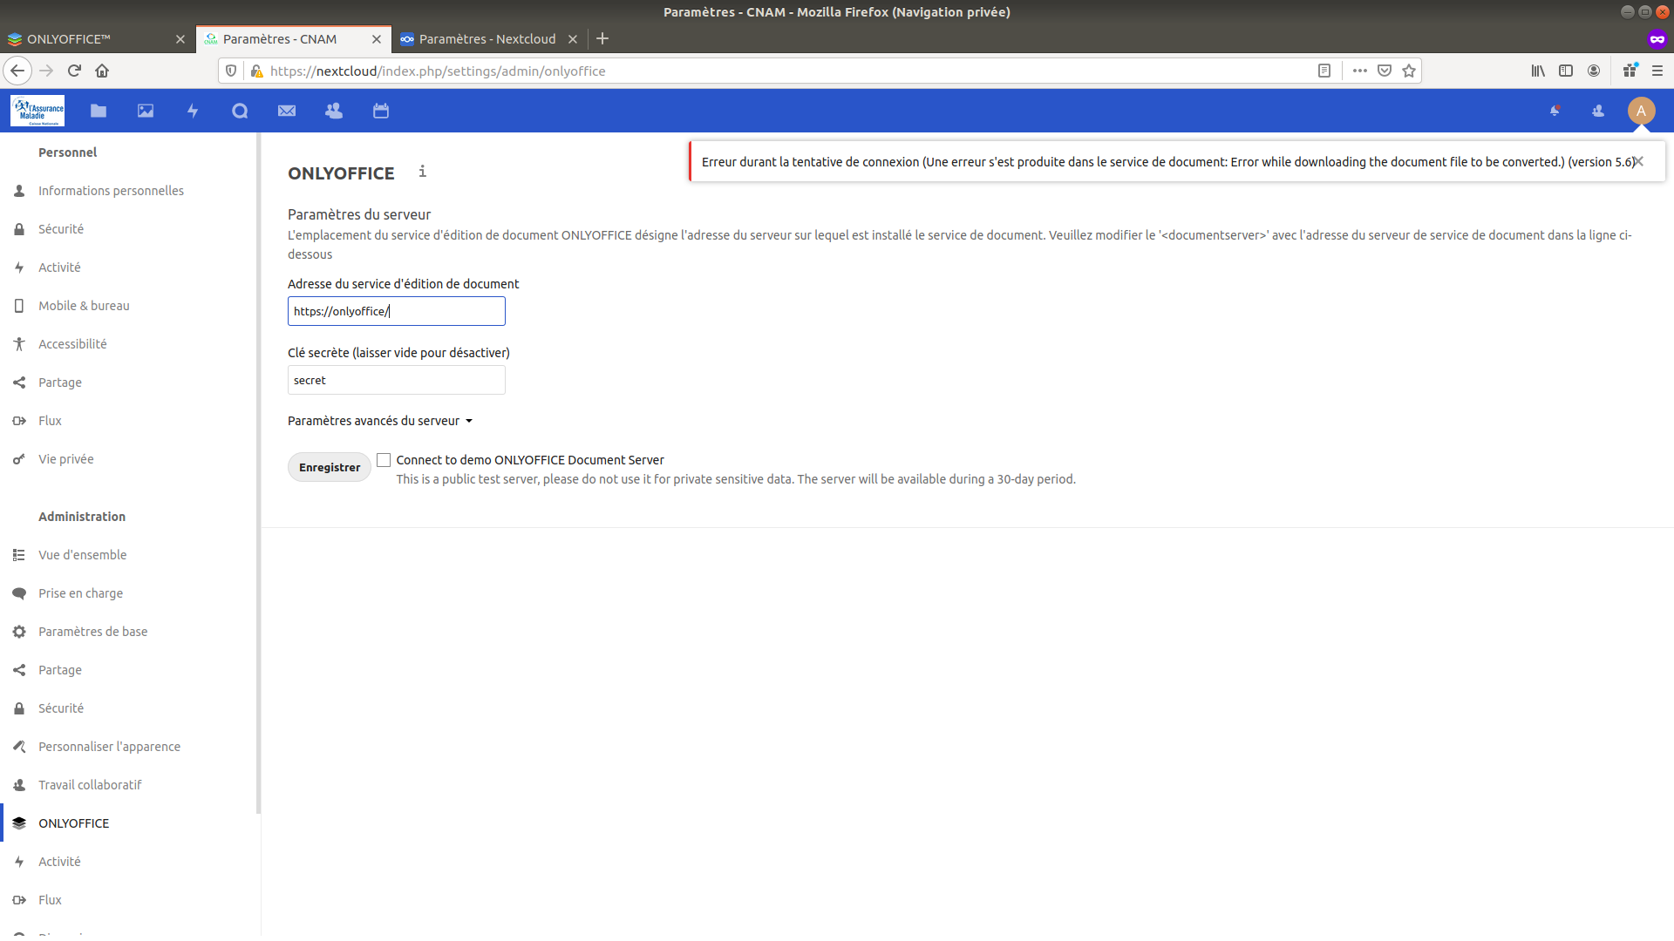Click the Enregistrer button

329,467
